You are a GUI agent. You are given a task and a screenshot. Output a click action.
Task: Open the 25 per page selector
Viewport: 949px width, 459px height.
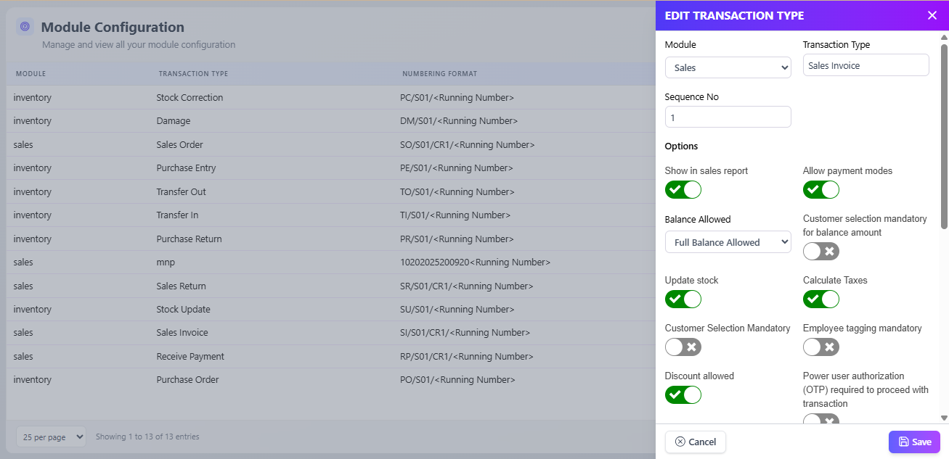(51, 437)
